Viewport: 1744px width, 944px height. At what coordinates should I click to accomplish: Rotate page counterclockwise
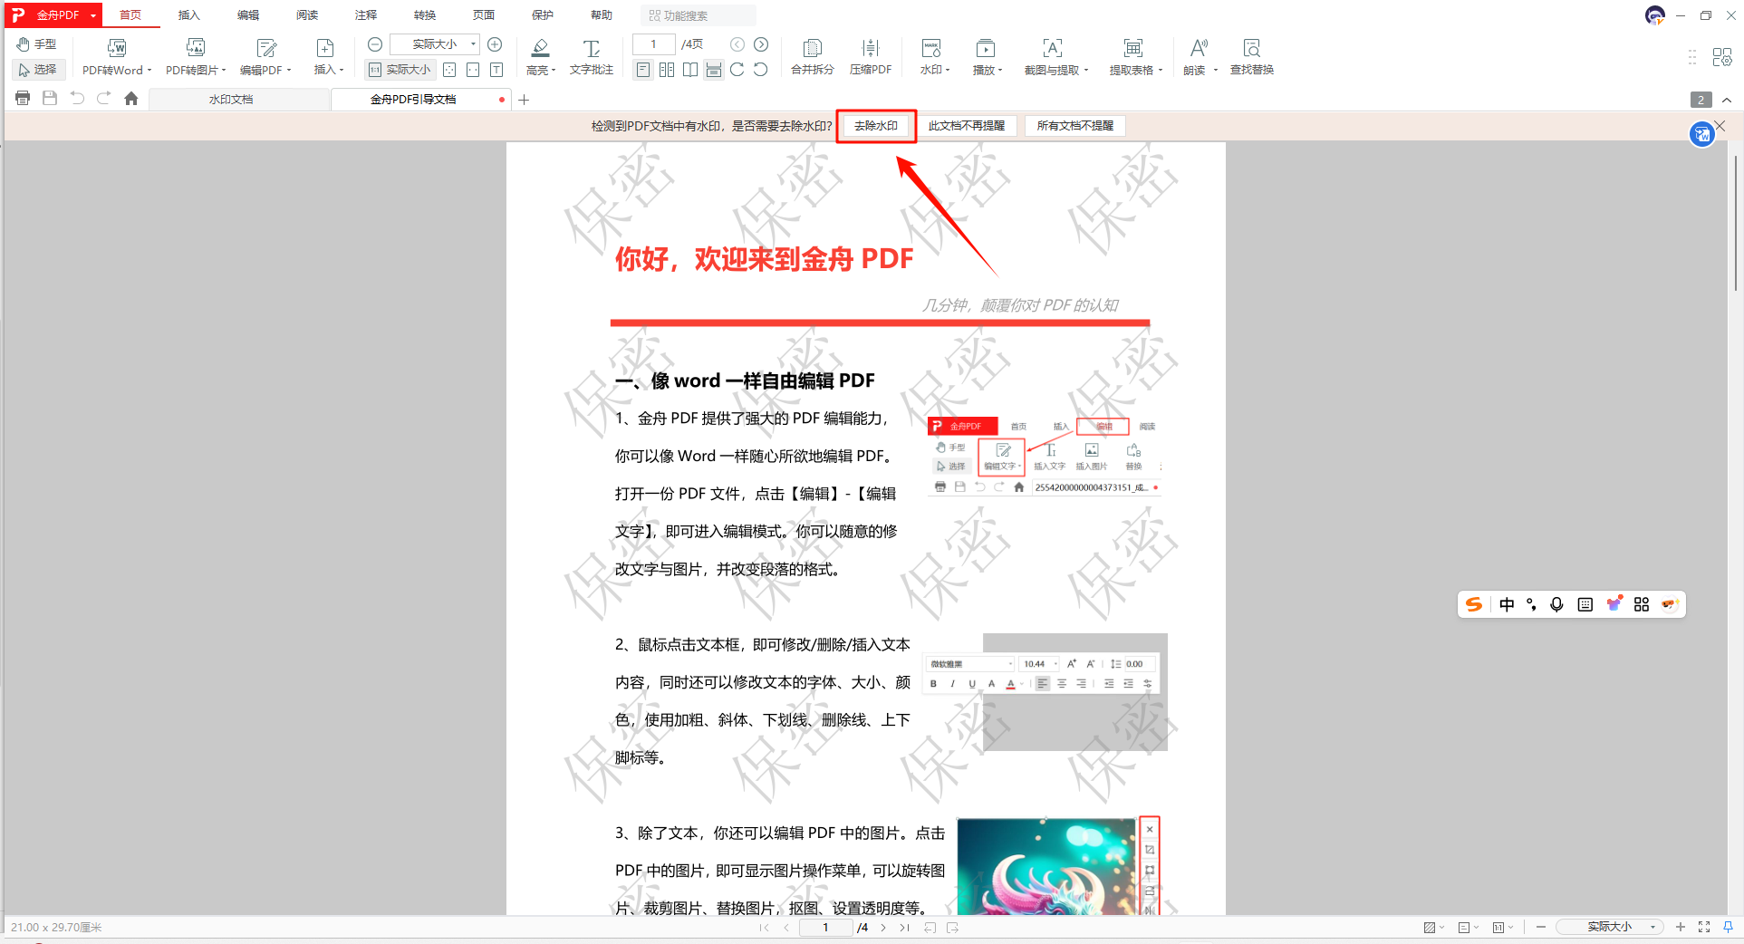click(761, 70)
